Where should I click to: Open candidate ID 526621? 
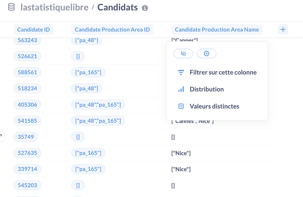coord(27,56)
